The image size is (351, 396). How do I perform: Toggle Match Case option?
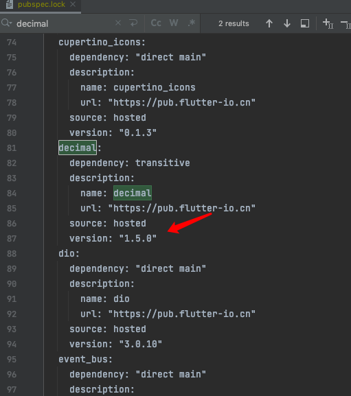[x=156, y=23]
